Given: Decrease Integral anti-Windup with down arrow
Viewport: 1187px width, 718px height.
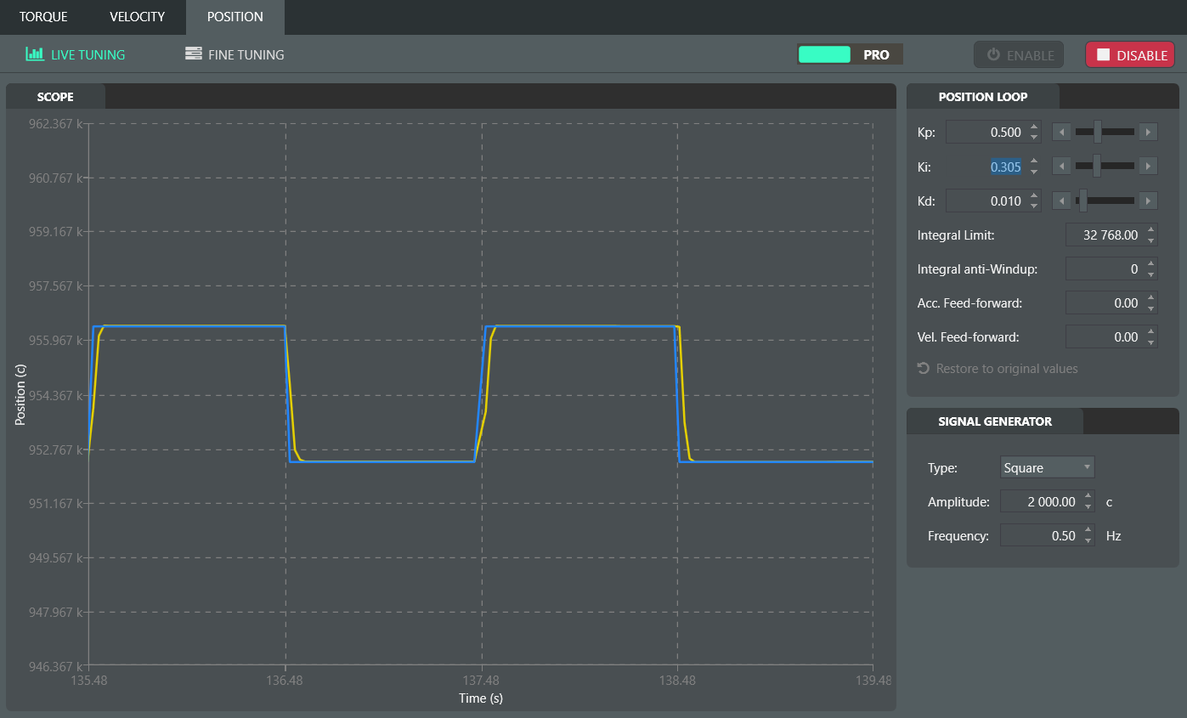Looking at the screenshot, I should click(1151, 274).
